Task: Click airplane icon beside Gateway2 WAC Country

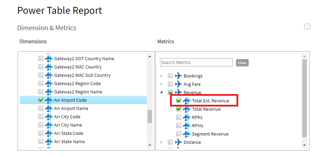Action: tap(49, 67)
